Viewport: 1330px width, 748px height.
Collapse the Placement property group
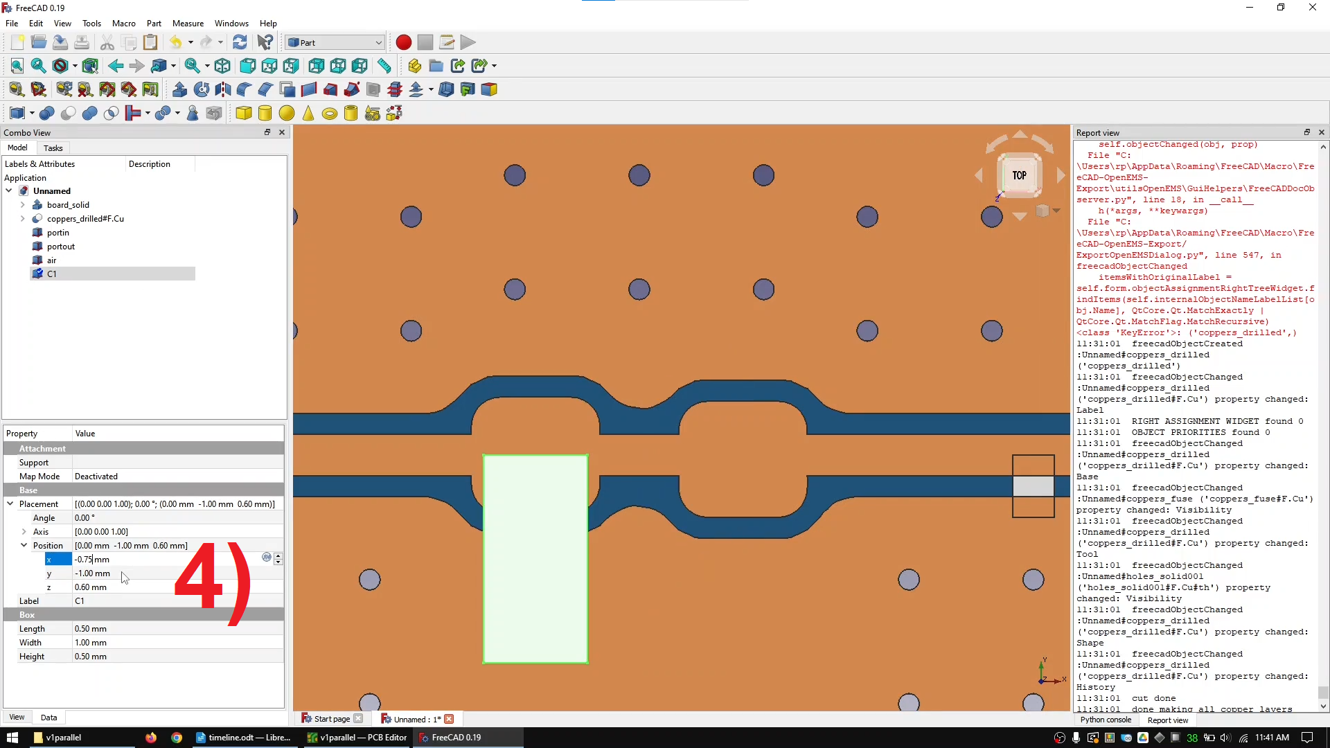coord(10,504)
